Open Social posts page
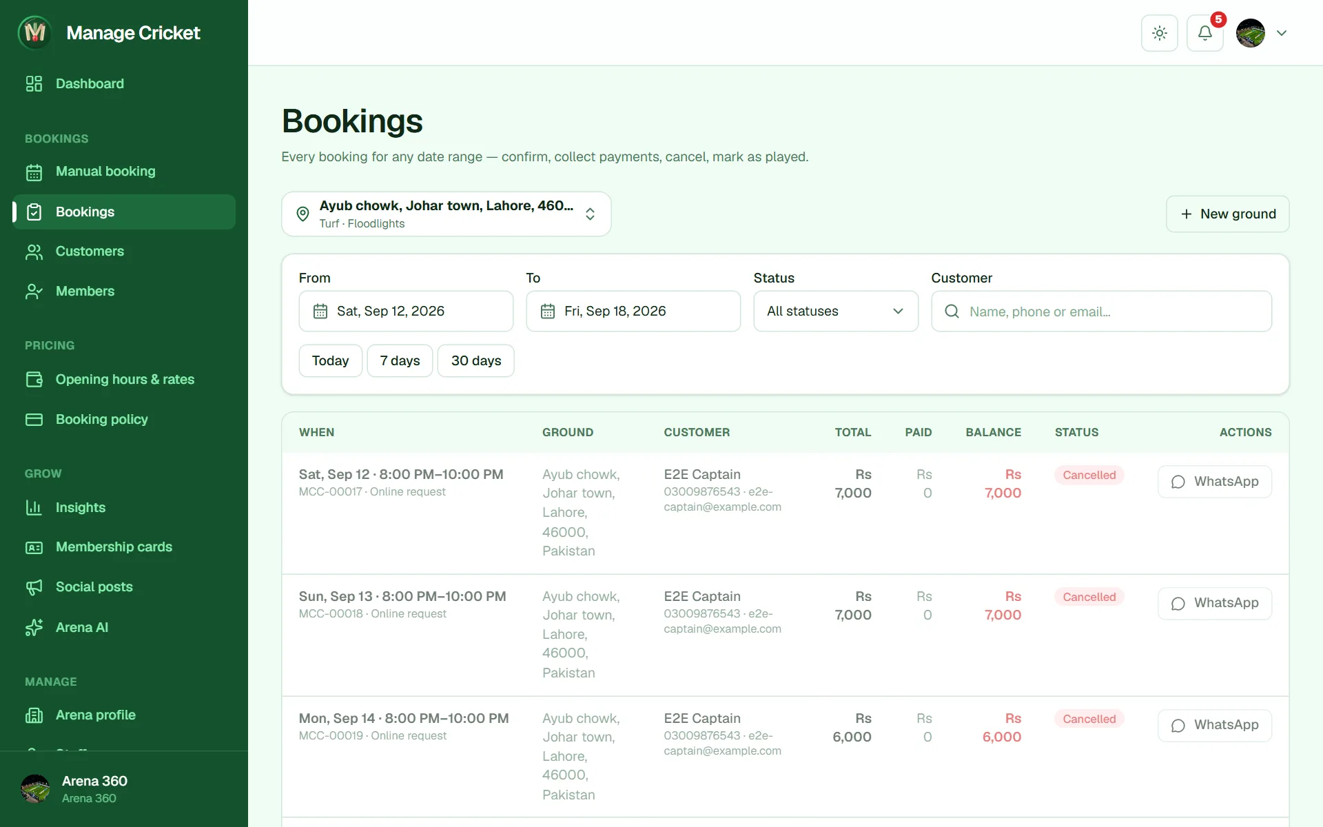This screenshot has height=827, width=1323. point(124,587)
